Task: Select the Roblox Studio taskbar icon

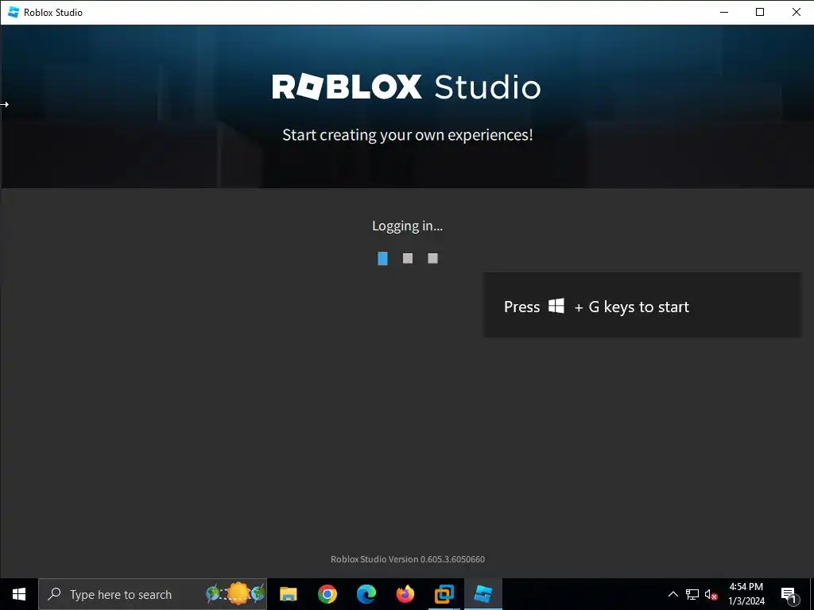Action: click(483, 594)
